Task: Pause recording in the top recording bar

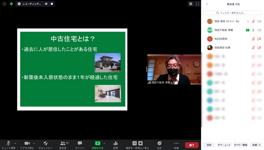Action: pos(46,4)
